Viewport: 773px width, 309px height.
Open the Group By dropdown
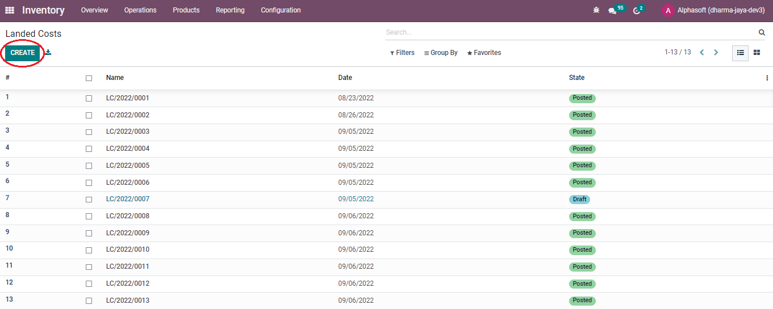[x=441, y=53]
